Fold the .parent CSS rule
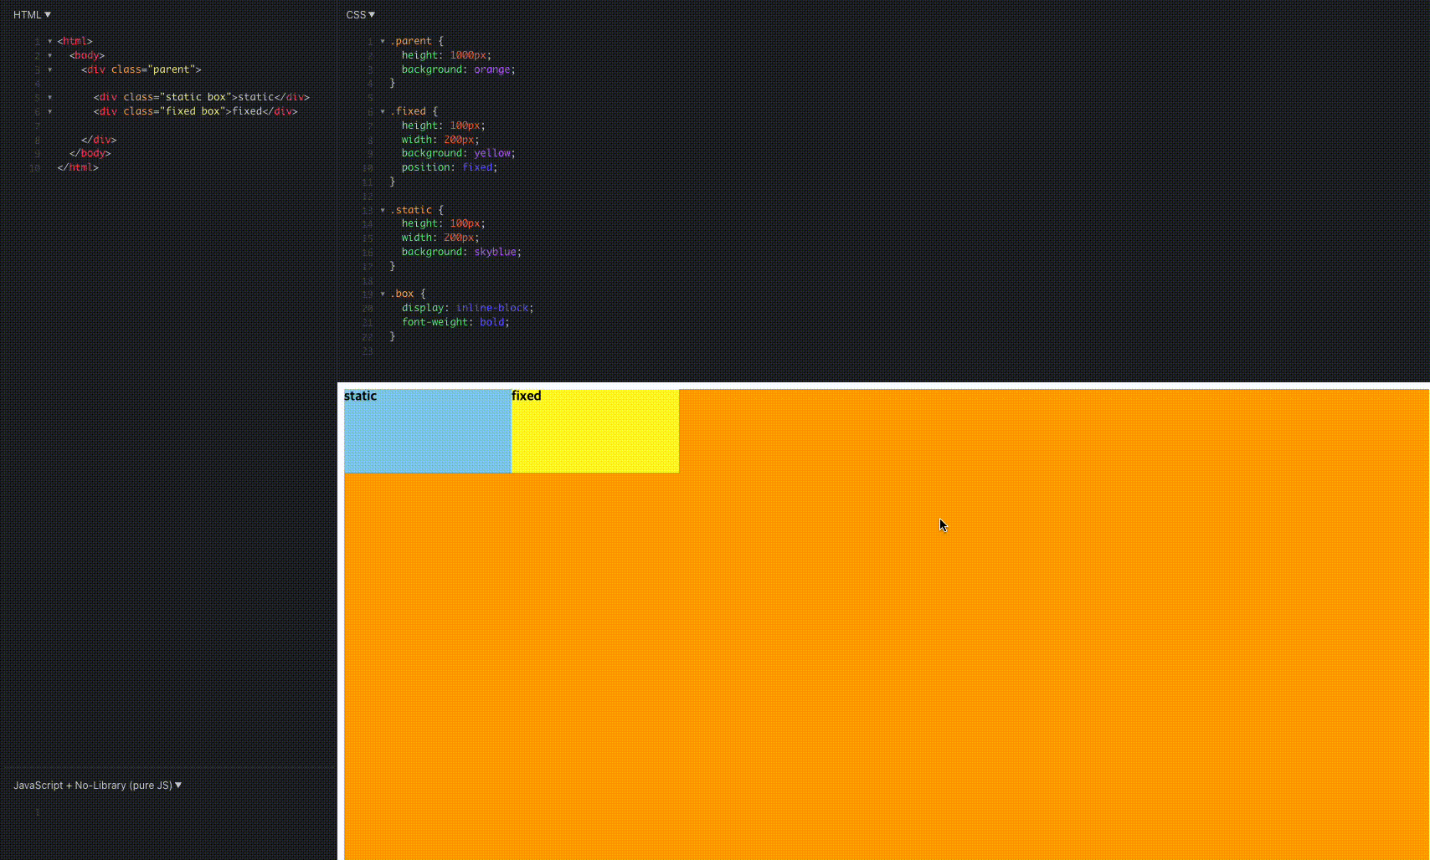The height and width of the screenshot is (860, 1430). point(383,41)
